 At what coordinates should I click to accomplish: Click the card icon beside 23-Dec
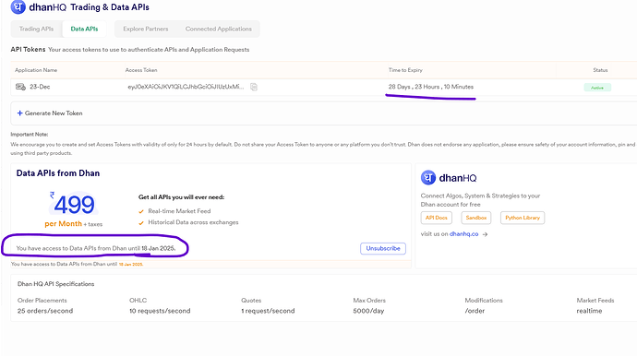[x=20, y=87]
